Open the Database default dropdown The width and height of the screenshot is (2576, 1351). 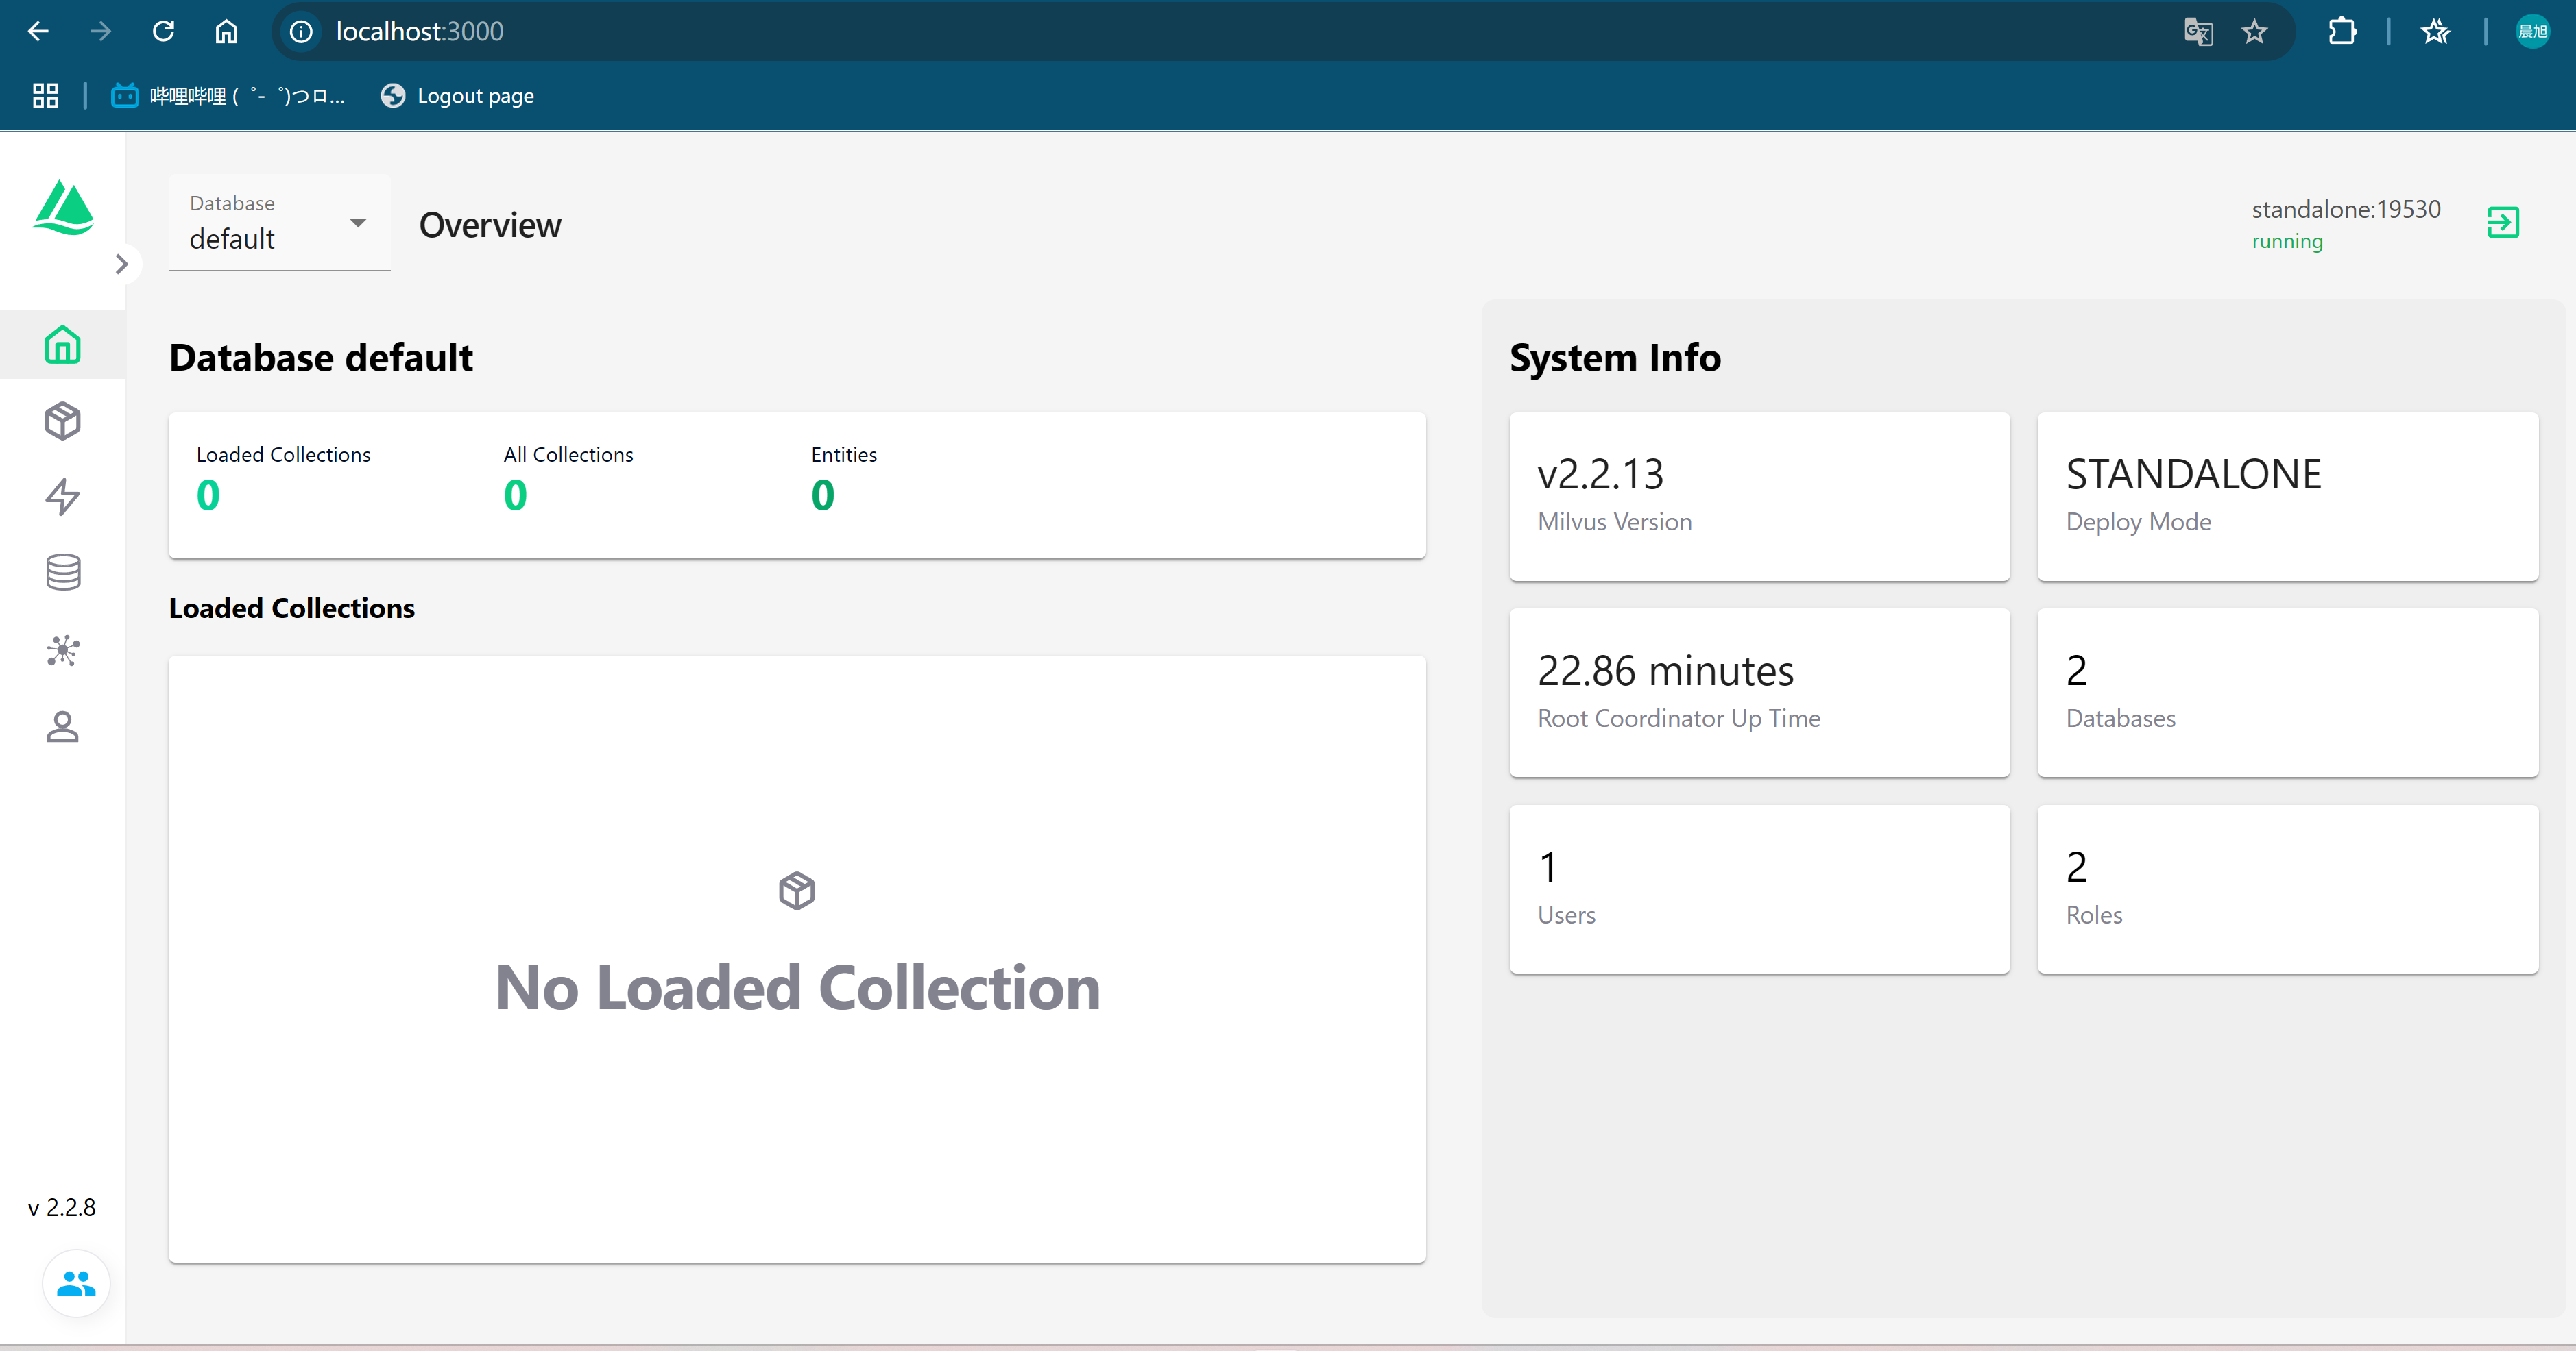(279, 223)
